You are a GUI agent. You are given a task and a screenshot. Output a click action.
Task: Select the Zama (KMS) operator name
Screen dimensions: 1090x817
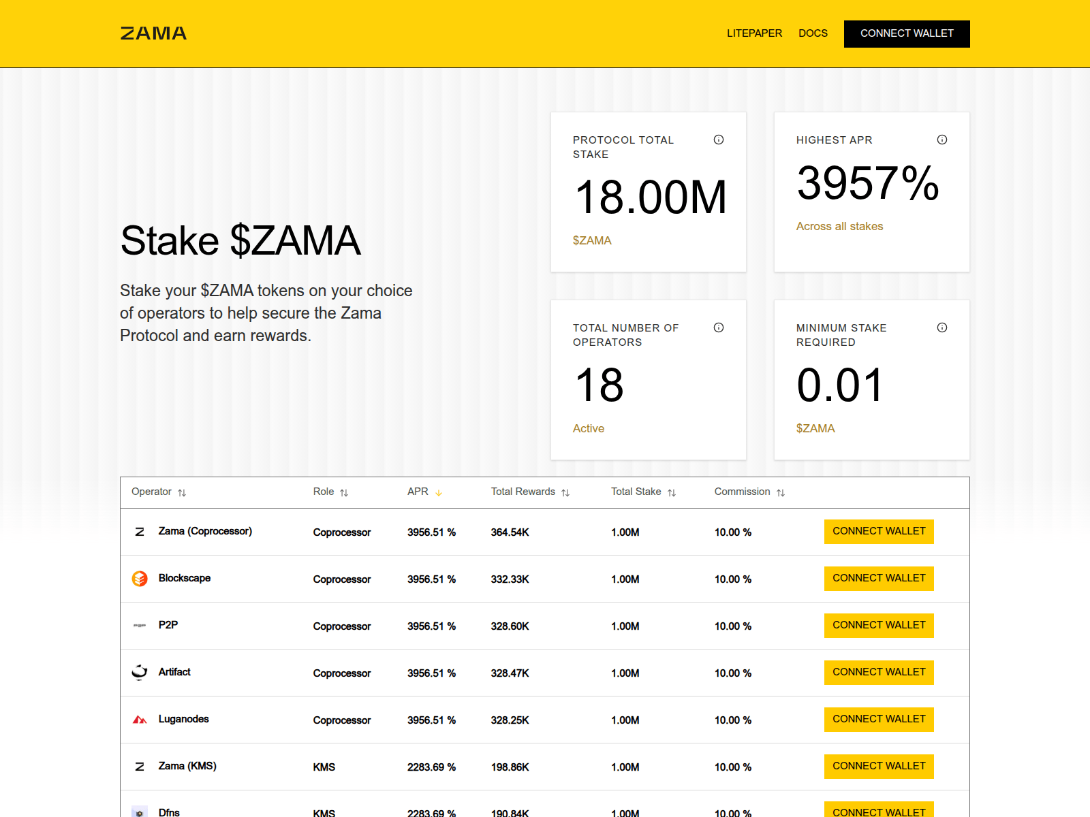[187, 766]
